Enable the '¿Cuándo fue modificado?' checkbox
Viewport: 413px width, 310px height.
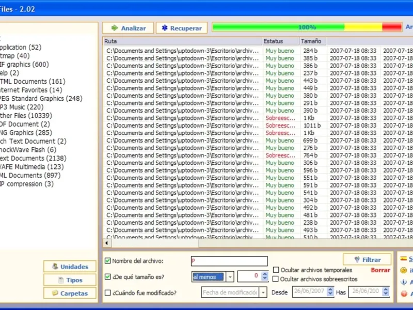(x=107, y=292)
